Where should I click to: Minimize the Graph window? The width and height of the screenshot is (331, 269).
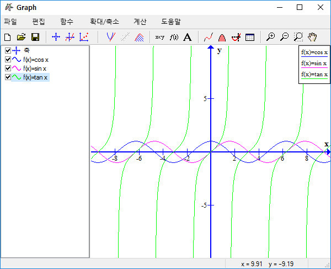click(280, 7)
